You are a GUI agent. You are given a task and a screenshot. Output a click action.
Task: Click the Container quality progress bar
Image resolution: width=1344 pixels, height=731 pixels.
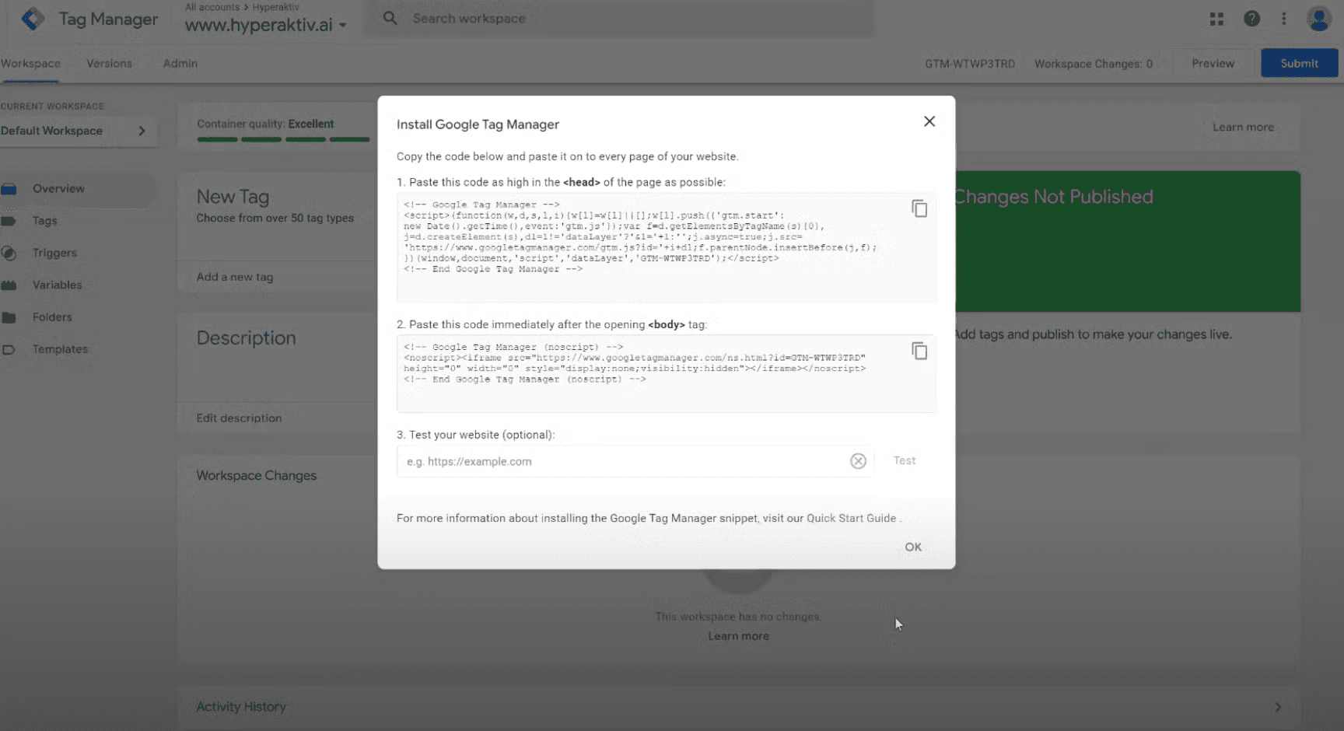pyautogui.click(x=283, y=139)
